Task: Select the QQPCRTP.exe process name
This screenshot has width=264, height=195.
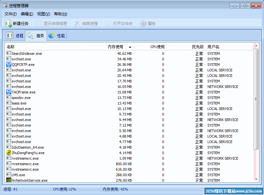Action: (23, 65)
